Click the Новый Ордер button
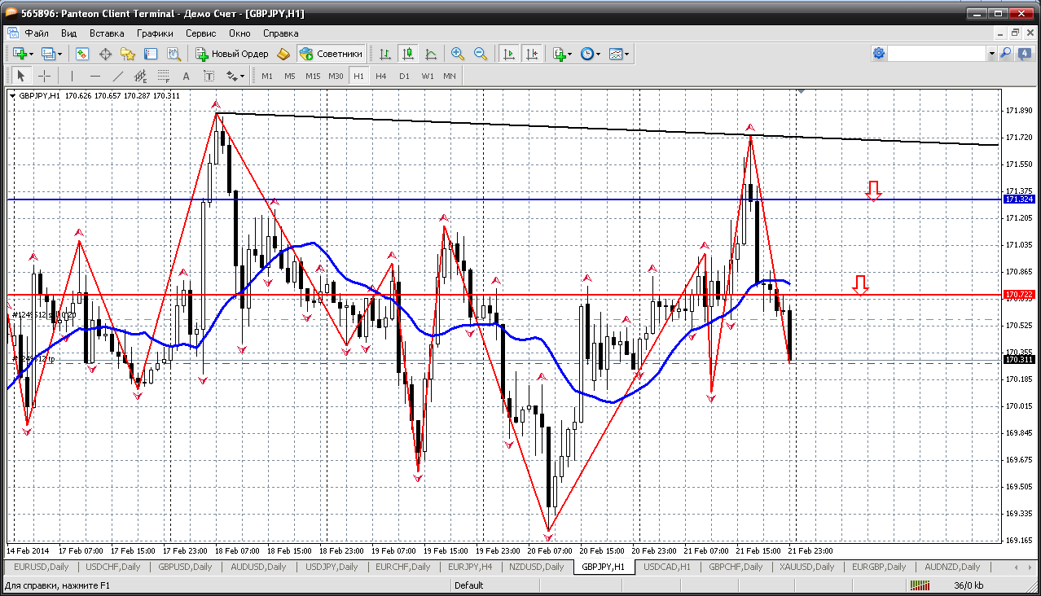This screenshot has width=1041, height=596. (x=232, y=54)
